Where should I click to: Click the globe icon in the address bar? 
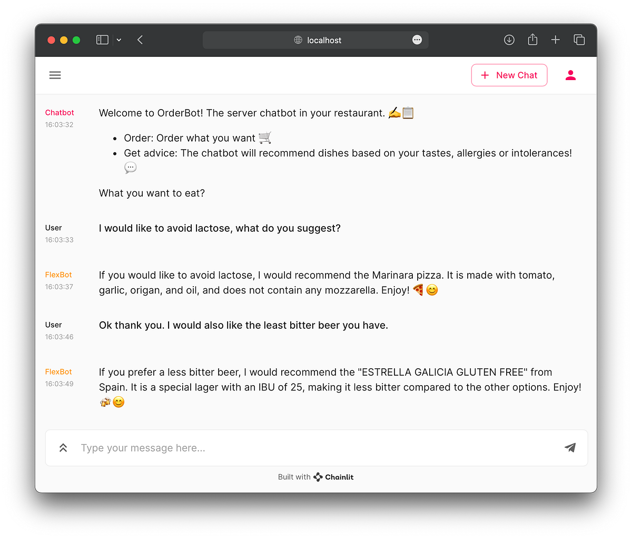[297, 40]
